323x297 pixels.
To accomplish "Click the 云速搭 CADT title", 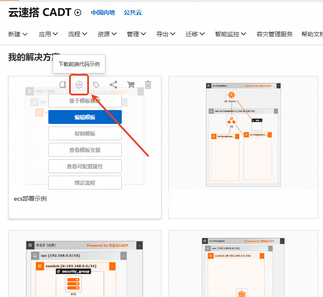I will (40, 13).
